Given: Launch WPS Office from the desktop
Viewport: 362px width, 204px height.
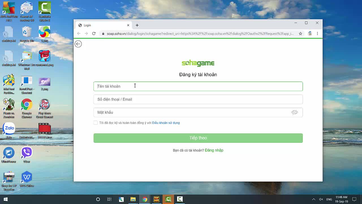Looking at the screenshot, I should click(27, 179).
